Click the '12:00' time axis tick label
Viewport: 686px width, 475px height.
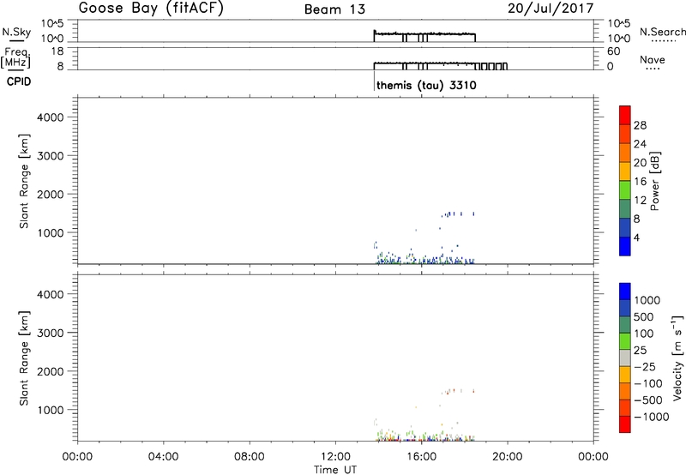click(335, 457)
